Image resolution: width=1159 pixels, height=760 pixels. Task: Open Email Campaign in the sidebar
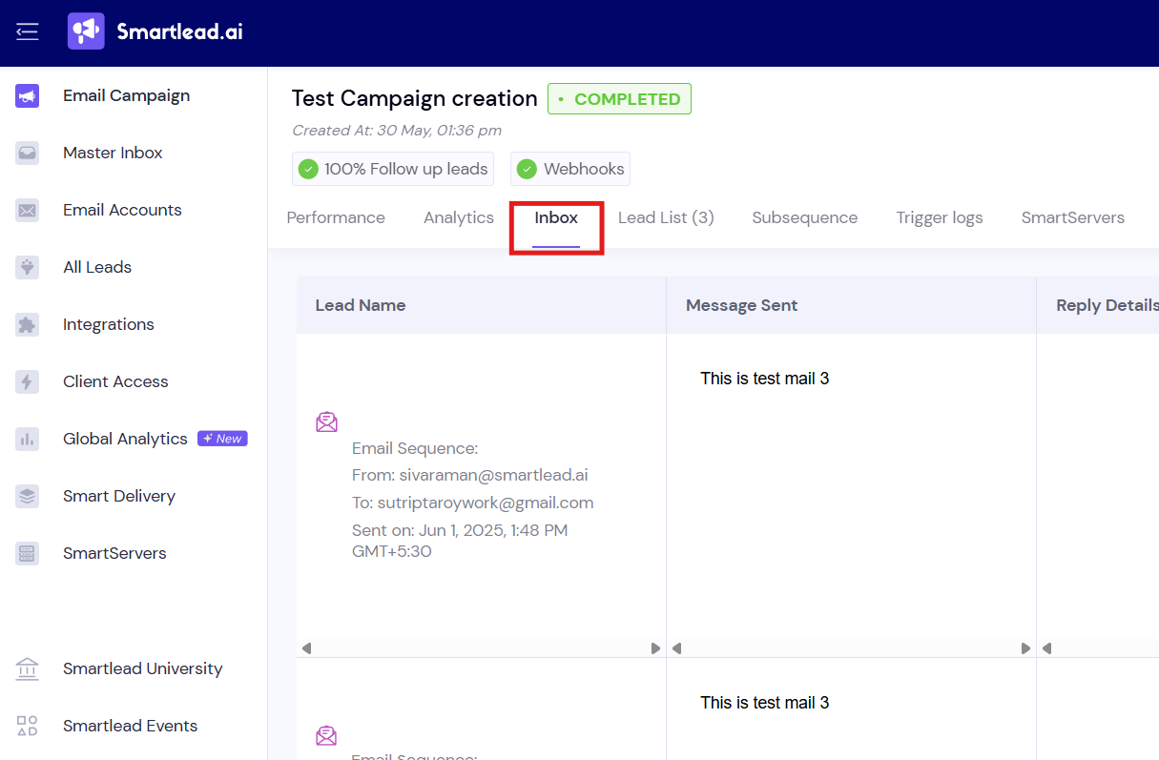coord(127,95)
